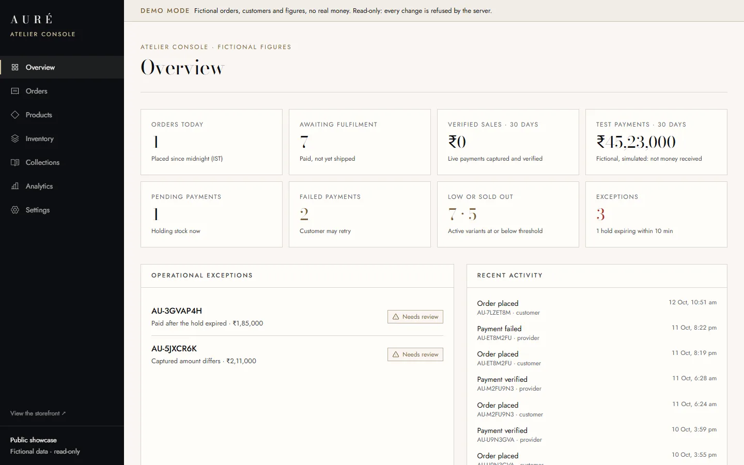This screenshot has width=744, height=465.
Task: Click the Collections book icon in sidebar
Action: [15, 162]
